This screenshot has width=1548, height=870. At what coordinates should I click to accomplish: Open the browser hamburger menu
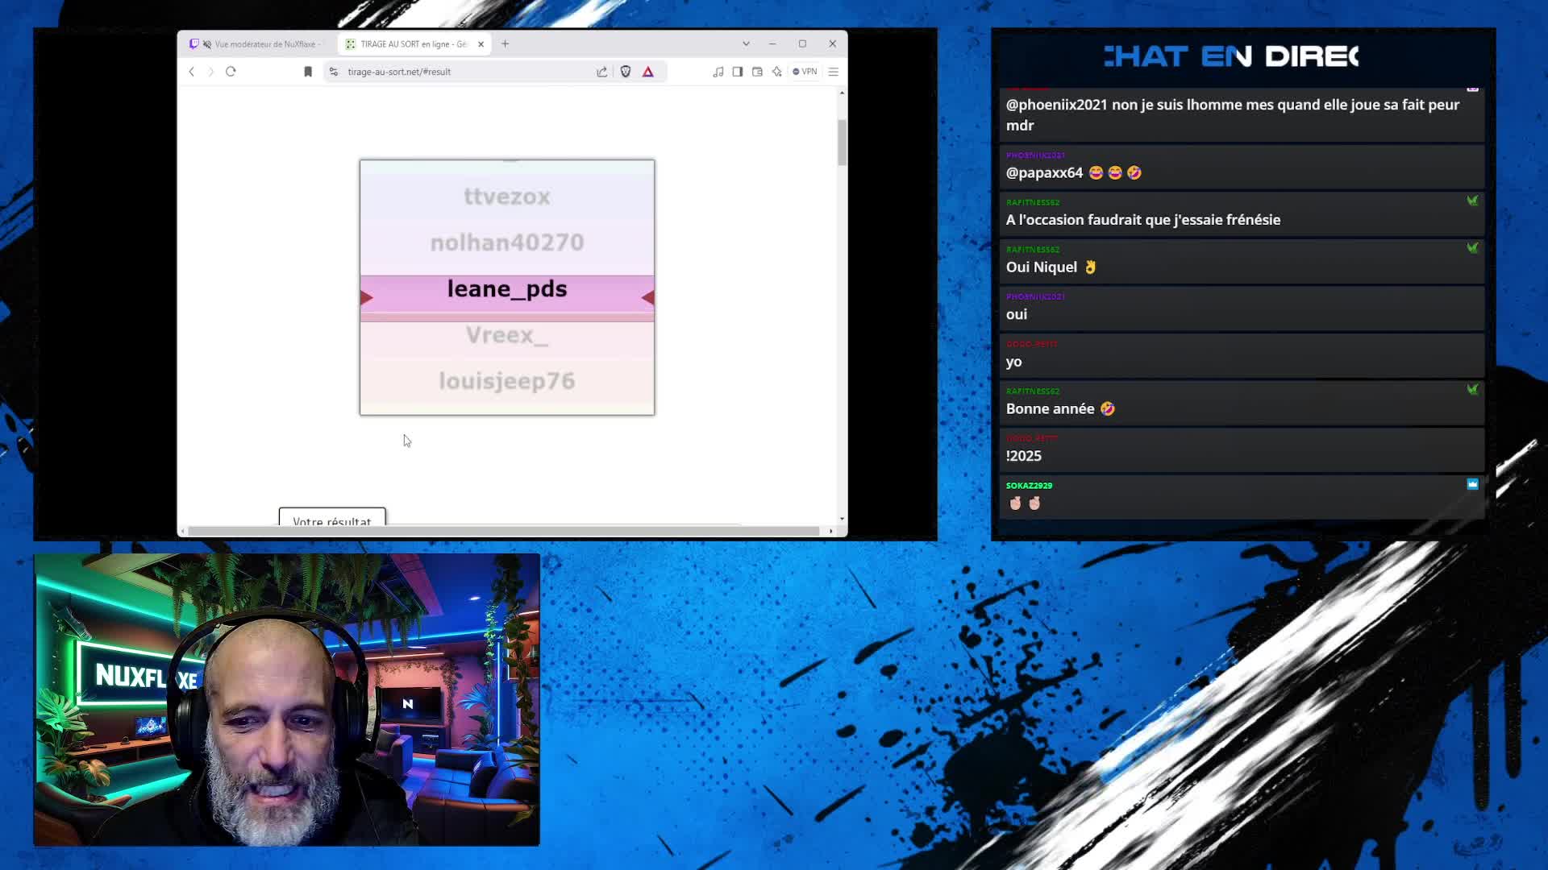pos(834,72)
